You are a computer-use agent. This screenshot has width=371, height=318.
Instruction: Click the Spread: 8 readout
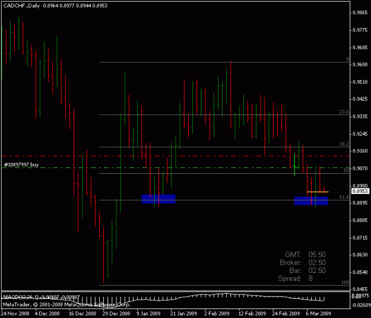coord(296,278)
